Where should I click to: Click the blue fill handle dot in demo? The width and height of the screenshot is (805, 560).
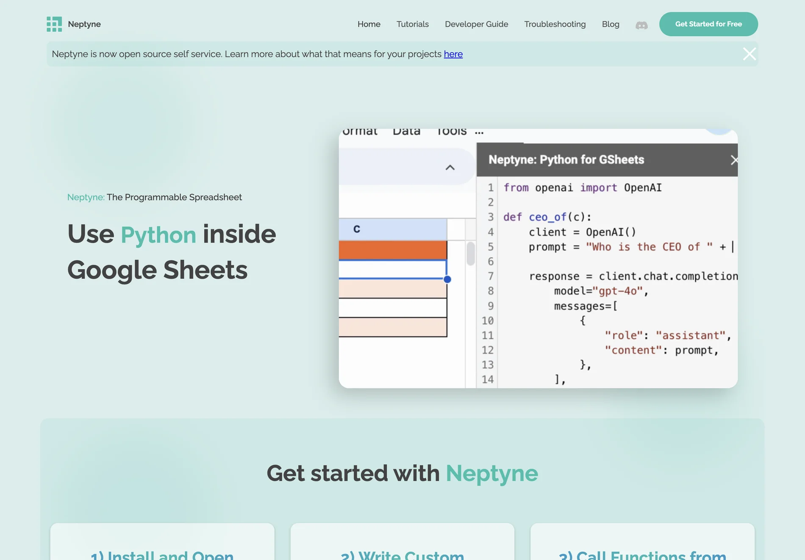click(x=447, y=279)
